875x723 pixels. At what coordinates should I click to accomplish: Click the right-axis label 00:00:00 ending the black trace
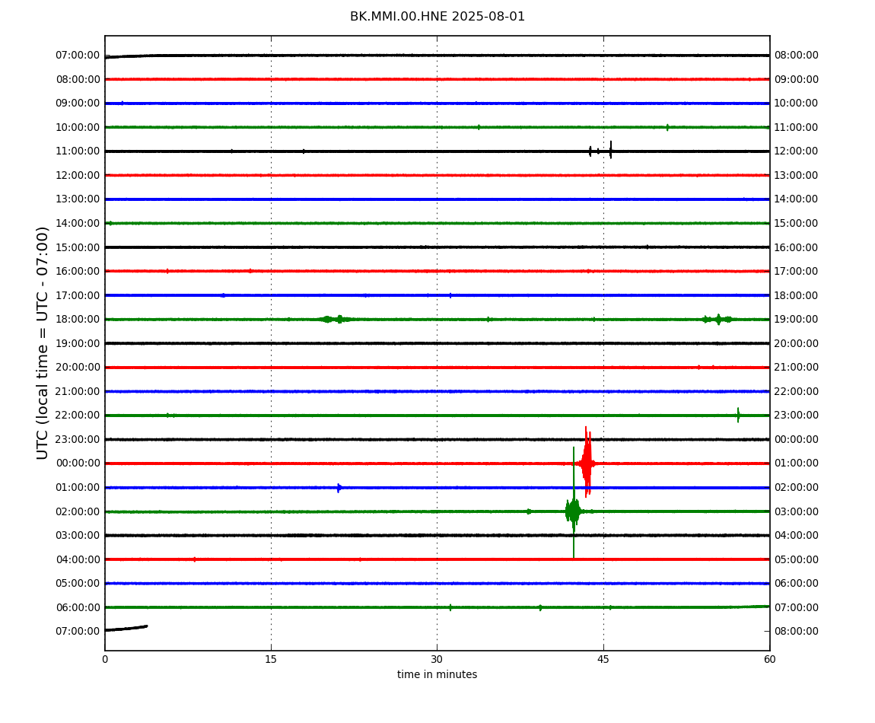tap(797, 439)
